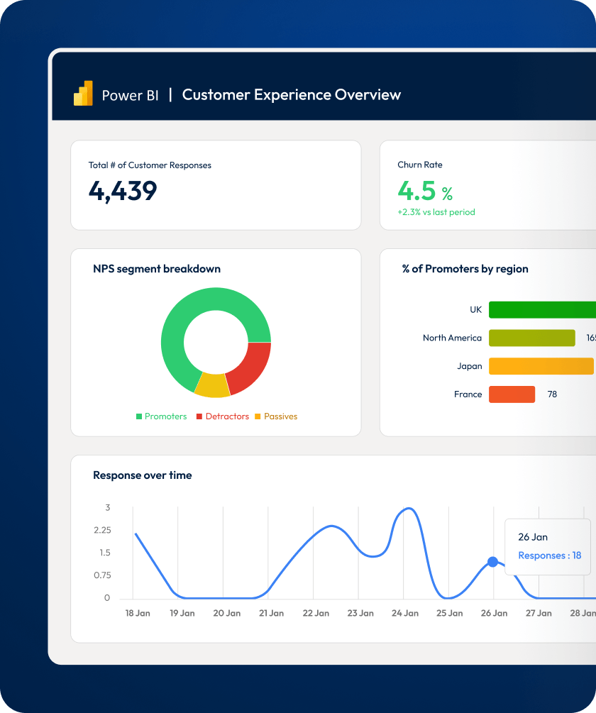
Task: Click the France red-orange bar
Action: [512, 394]
